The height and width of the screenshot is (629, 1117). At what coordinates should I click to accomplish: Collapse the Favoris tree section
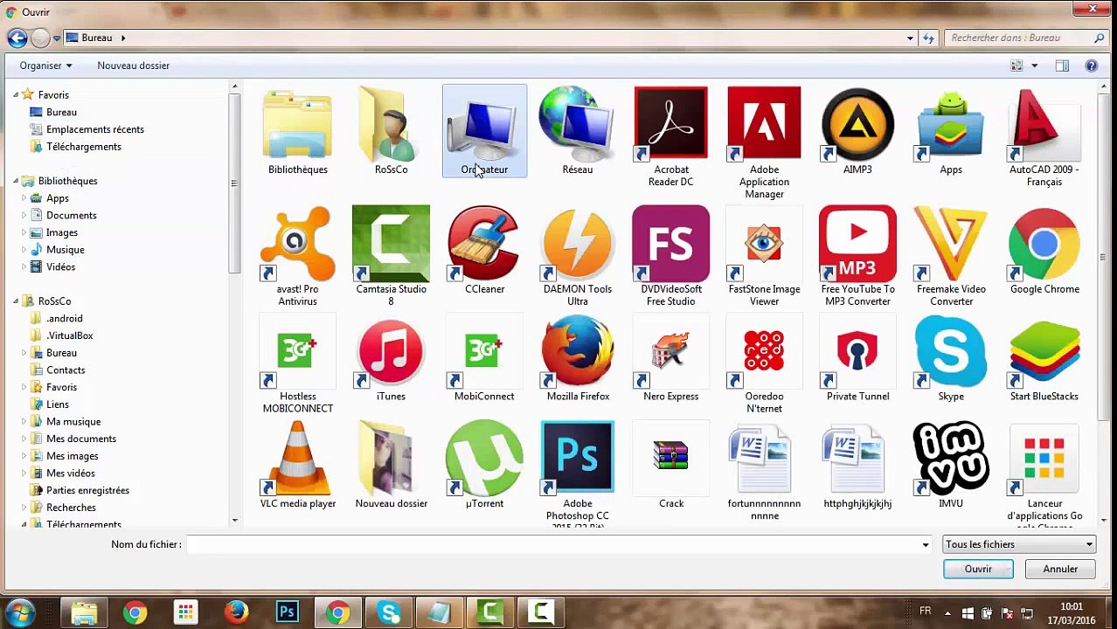point(16,94)
